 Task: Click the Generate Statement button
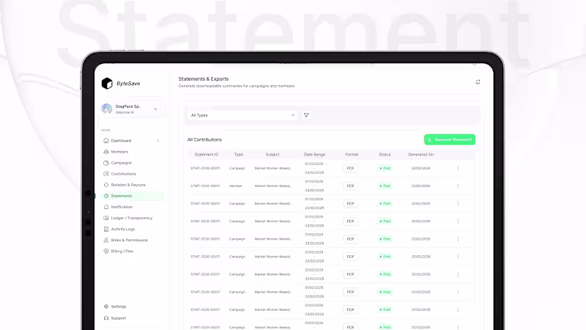450,139
